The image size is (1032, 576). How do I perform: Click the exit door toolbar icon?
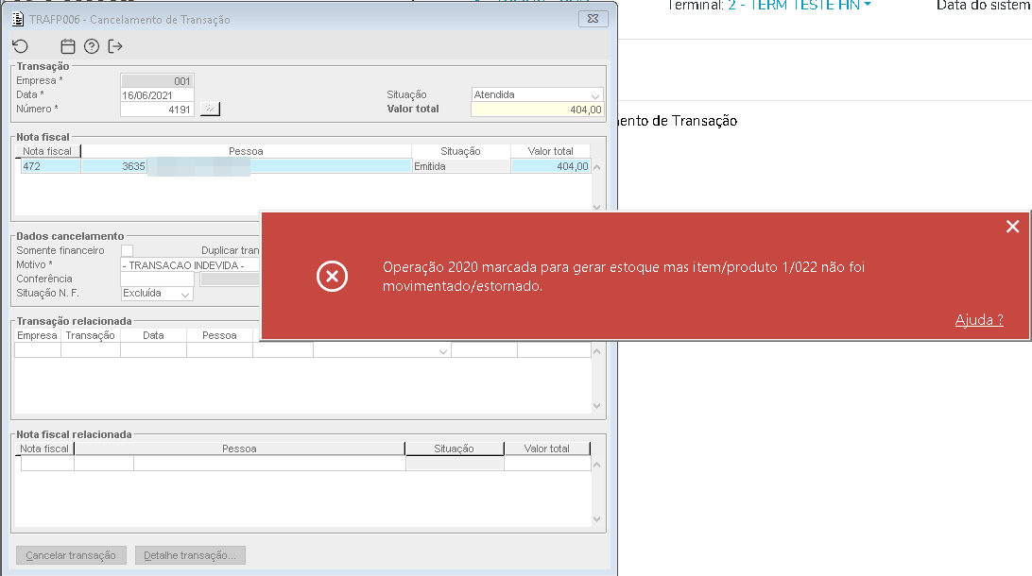coord(115,46)
